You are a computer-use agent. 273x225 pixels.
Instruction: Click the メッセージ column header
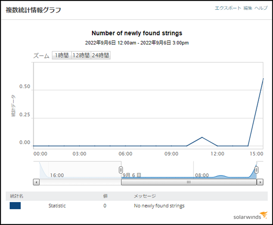145,196
